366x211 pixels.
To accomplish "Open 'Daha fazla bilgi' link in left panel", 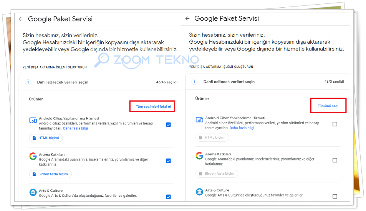I will 75,128.
